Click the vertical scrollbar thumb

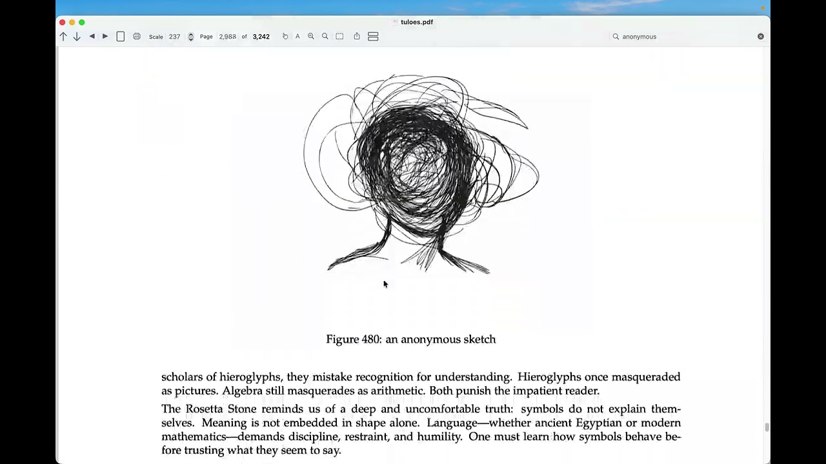tap(767, 428)
